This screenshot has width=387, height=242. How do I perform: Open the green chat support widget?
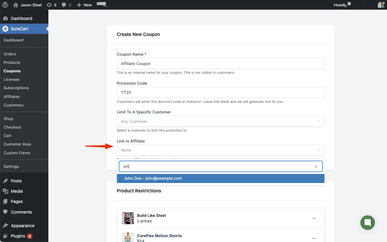(367, 222)
